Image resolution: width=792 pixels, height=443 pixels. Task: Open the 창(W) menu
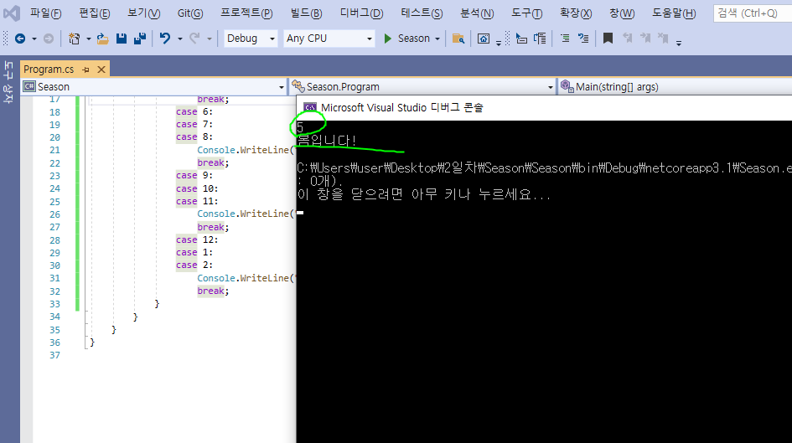622,13
